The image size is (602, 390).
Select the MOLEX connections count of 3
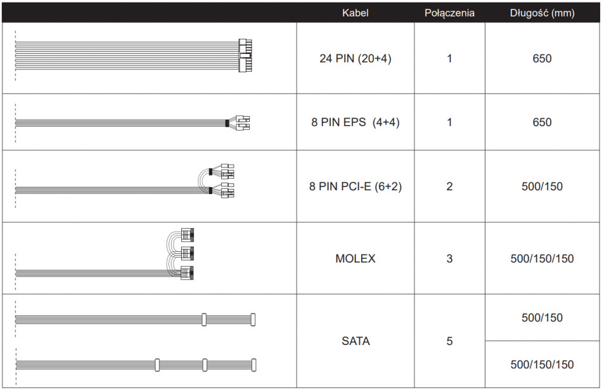(449, 259)
